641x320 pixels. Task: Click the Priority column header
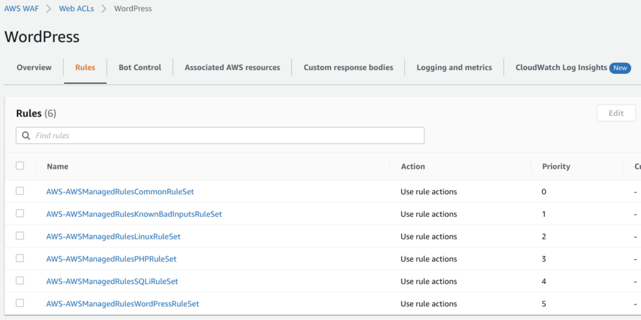556,166
